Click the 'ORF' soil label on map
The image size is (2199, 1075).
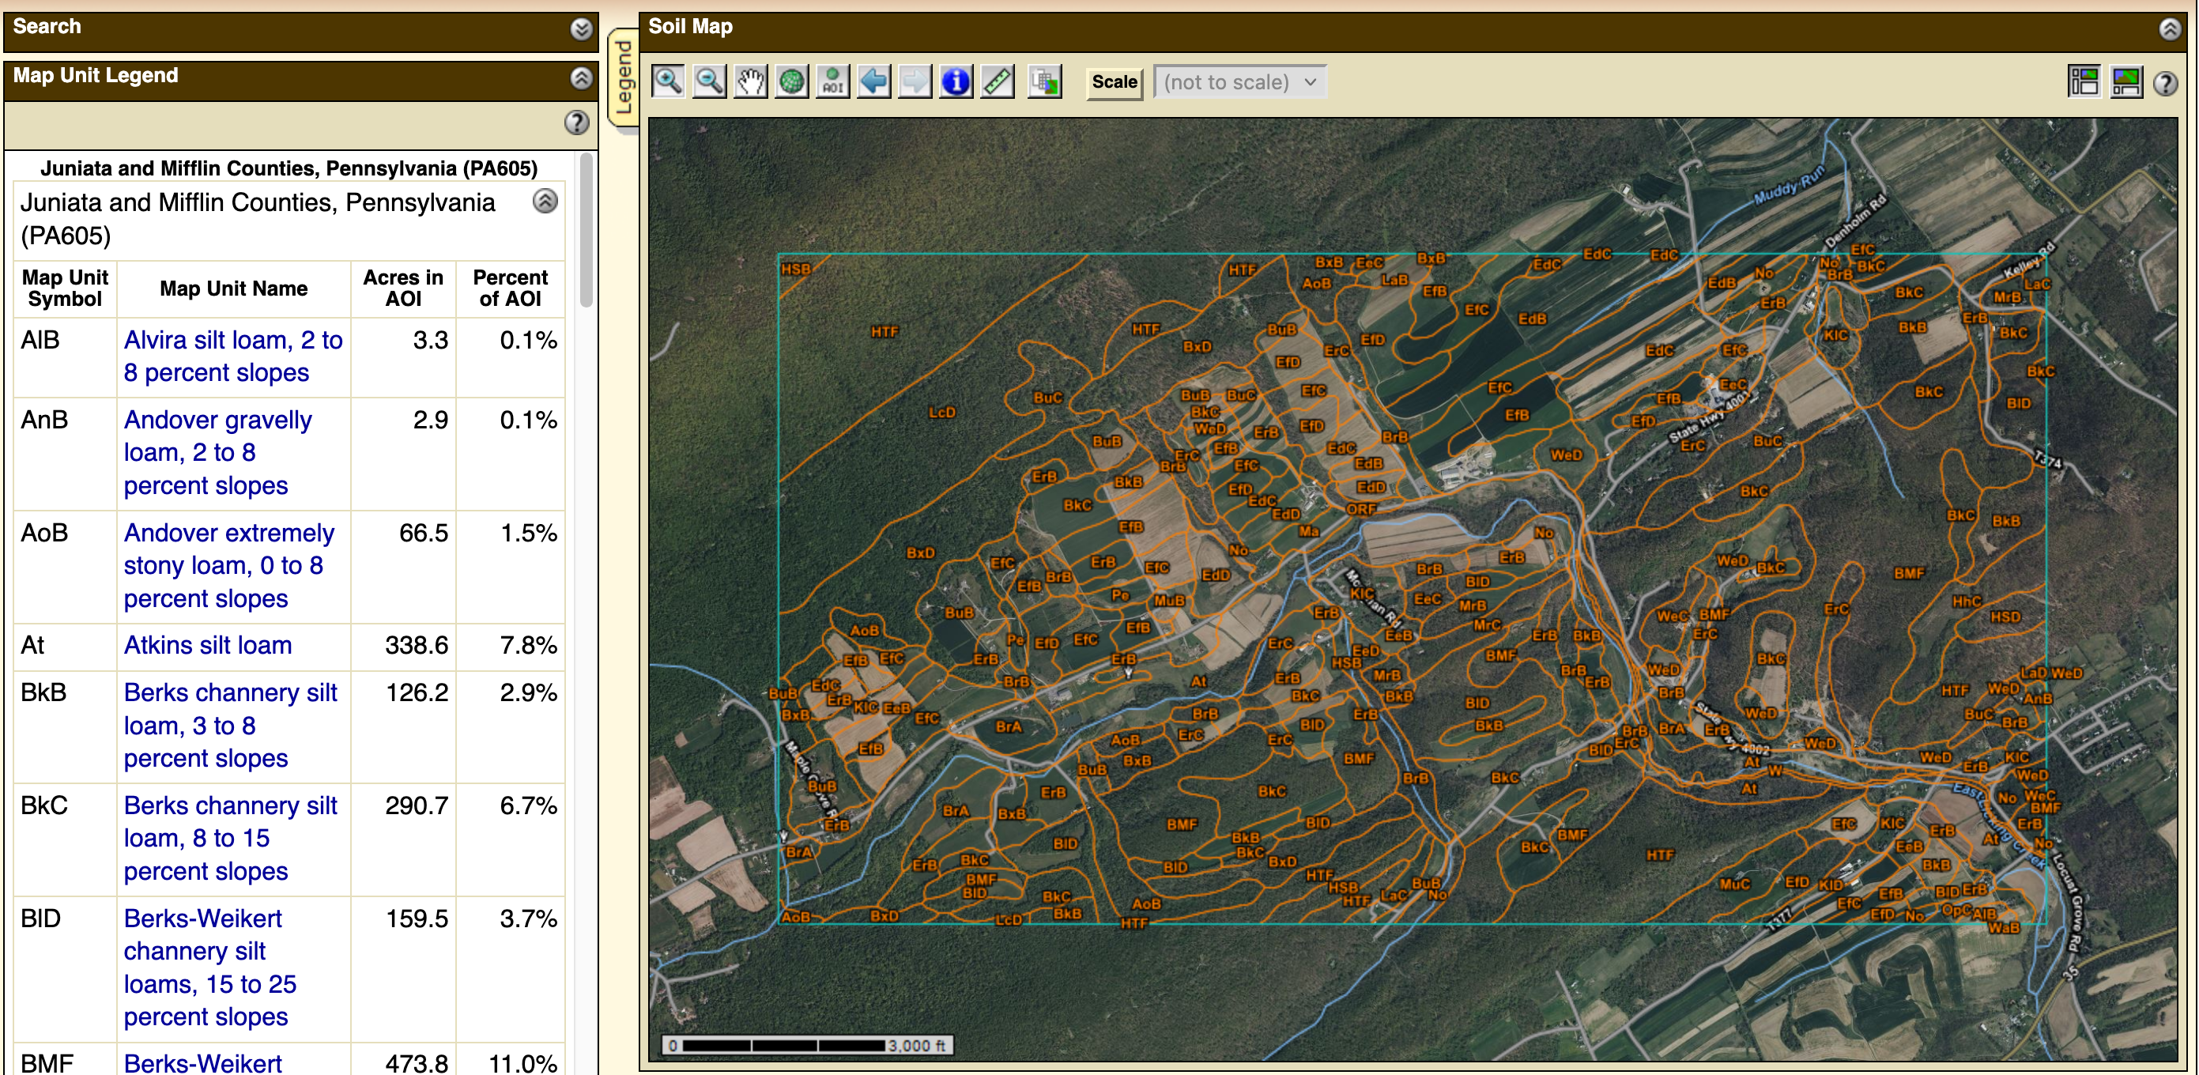point(1360,509)
